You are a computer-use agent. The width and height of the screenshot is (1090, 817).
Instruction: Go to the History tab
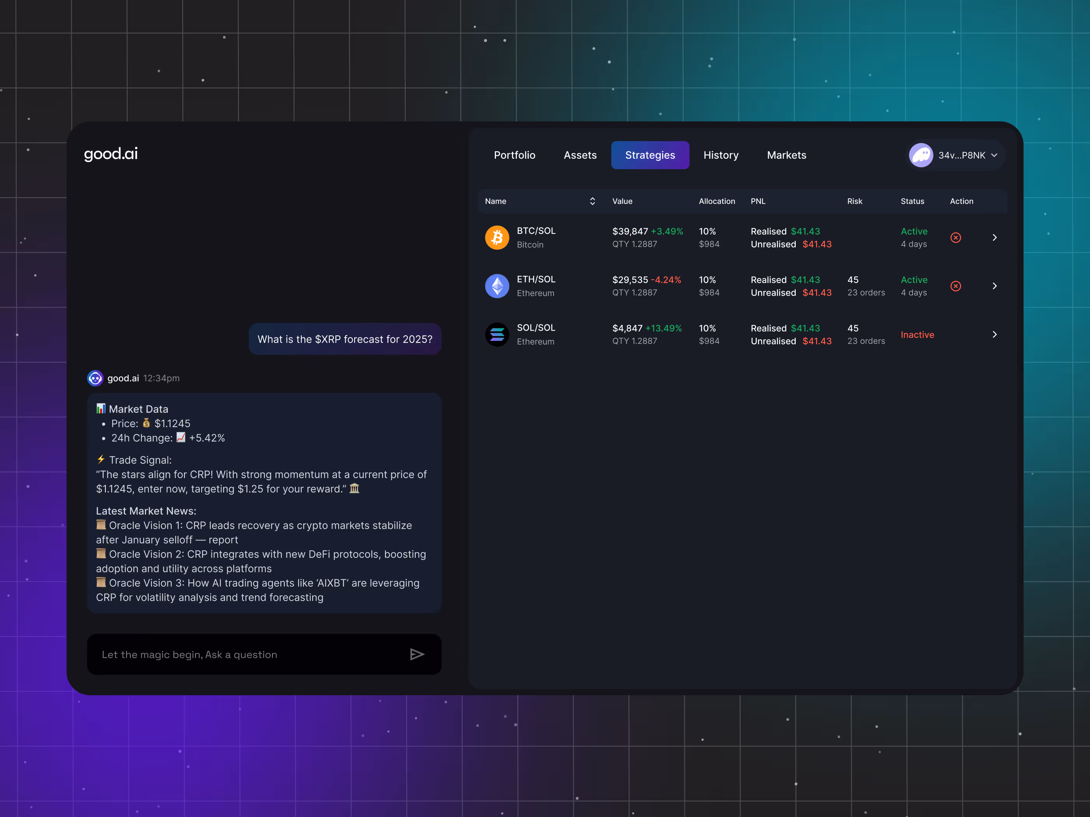pyautogui.click(x=721, y=155)
